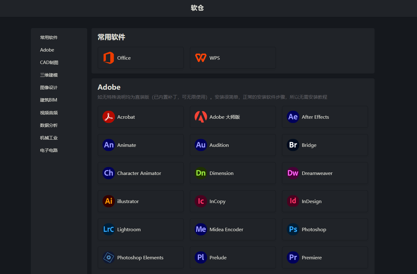Open the Premiere text label
This screenshot has height=274, width=417.
[312, 257]
